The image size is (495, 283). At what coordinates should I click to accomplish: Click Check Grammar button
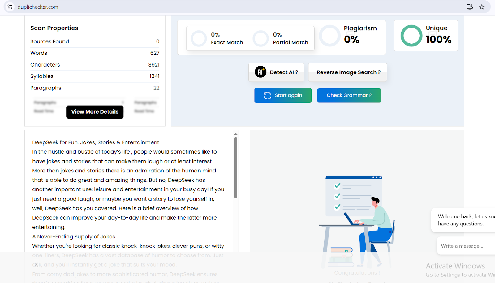(x=349, y=95)
